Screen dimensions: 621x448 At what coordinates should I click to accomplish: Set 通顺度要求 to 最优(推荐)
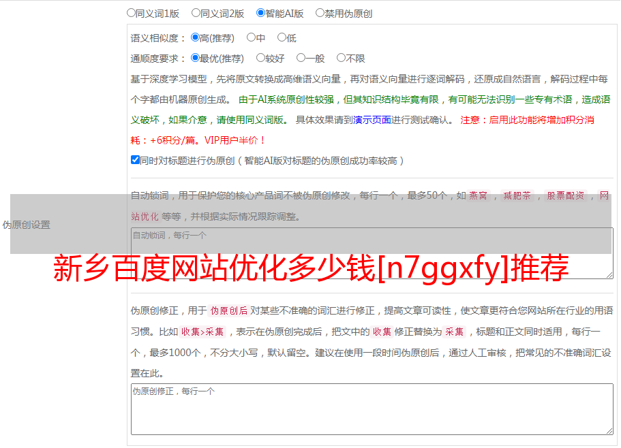pos(195,58)
